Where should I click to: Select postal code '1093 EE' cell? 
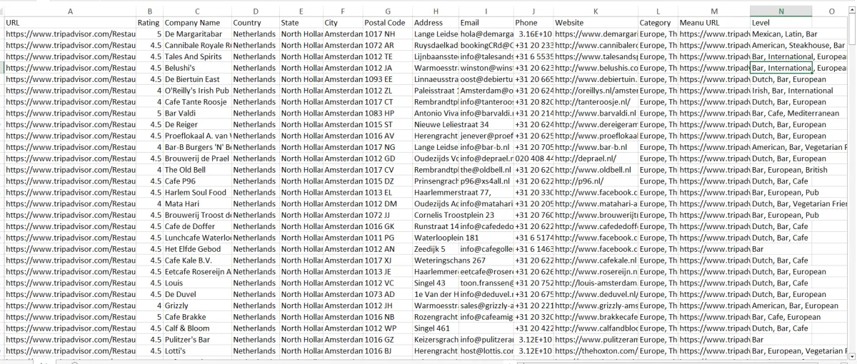387,79
